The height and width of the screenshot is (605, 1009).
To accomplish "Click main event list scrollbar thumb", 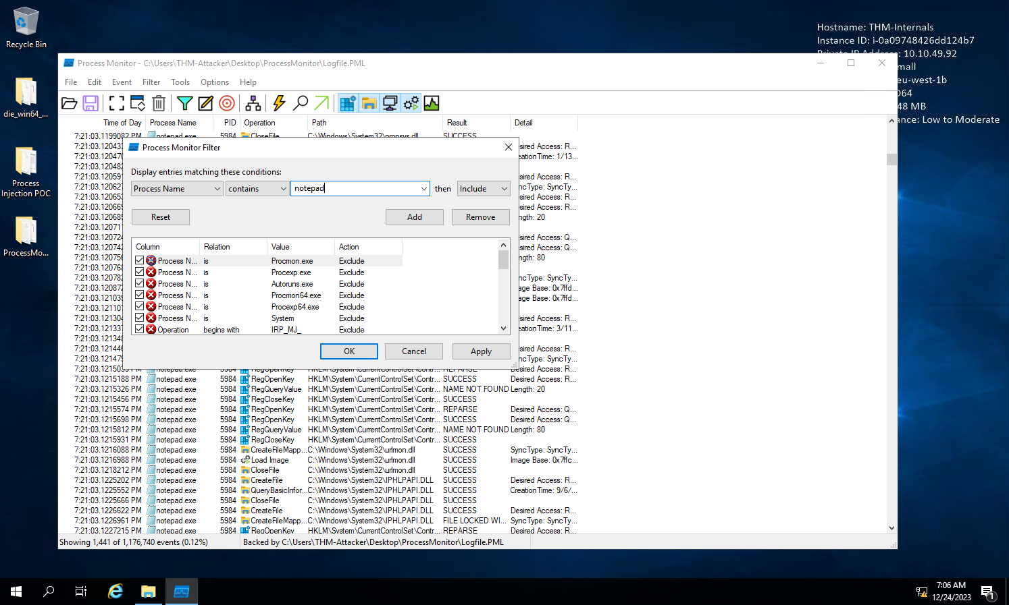I will coord(891,159).
